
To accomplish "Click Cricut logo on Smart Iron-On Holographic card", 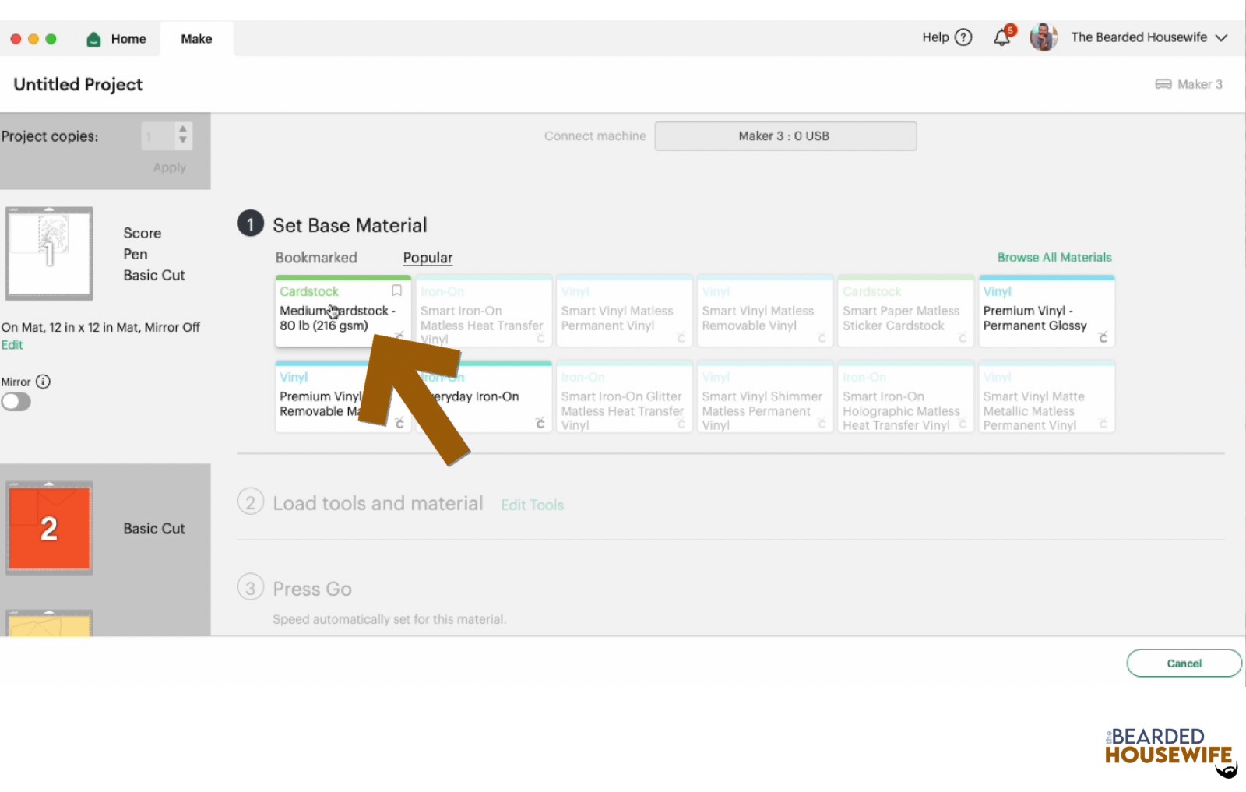I will 963,423.
